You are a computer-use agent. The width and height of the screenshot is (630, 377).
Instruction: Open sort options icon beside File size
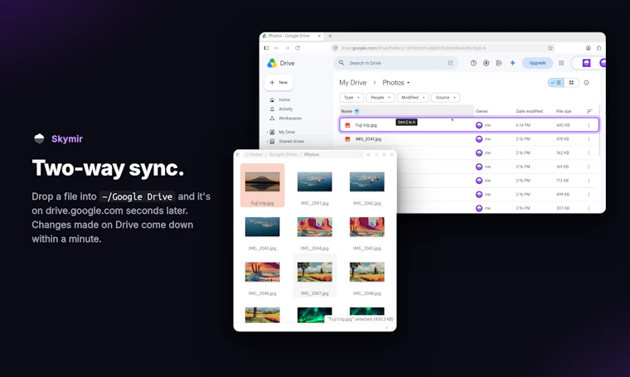pyautogui.click(x=589, y=111)
